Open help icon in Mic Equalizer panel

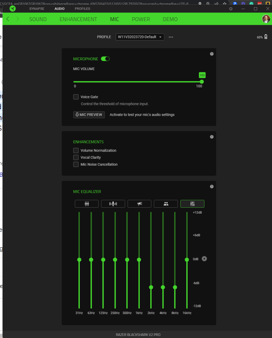coord(212,187)
